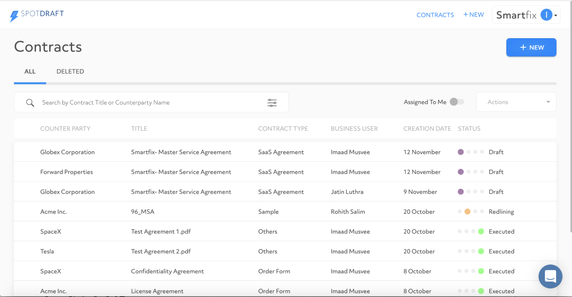Screen dimensions: 572x297
Task: Open search filters with the sliders icon
Action: coord(272,102)
